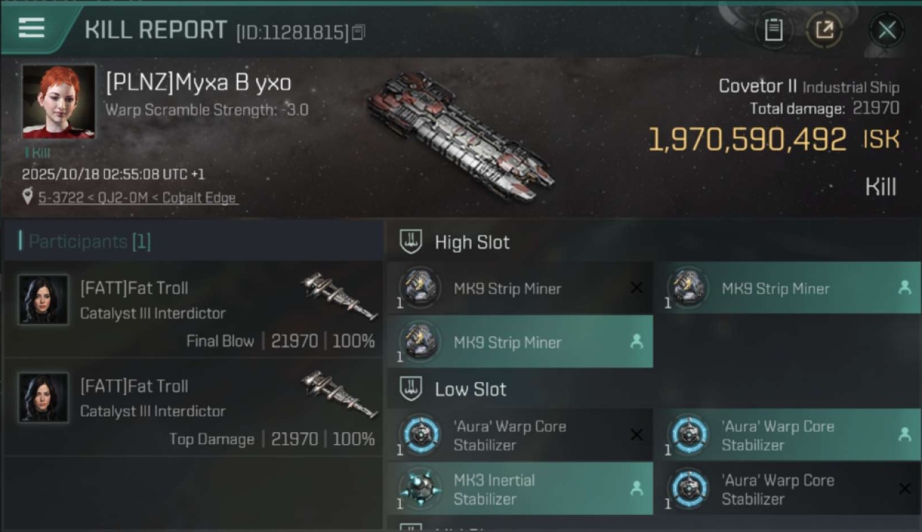The height and width of the screenshot is (532, 922).
Task: Close the kill report window
Action: pyautogui.click(x=887, y=31)
